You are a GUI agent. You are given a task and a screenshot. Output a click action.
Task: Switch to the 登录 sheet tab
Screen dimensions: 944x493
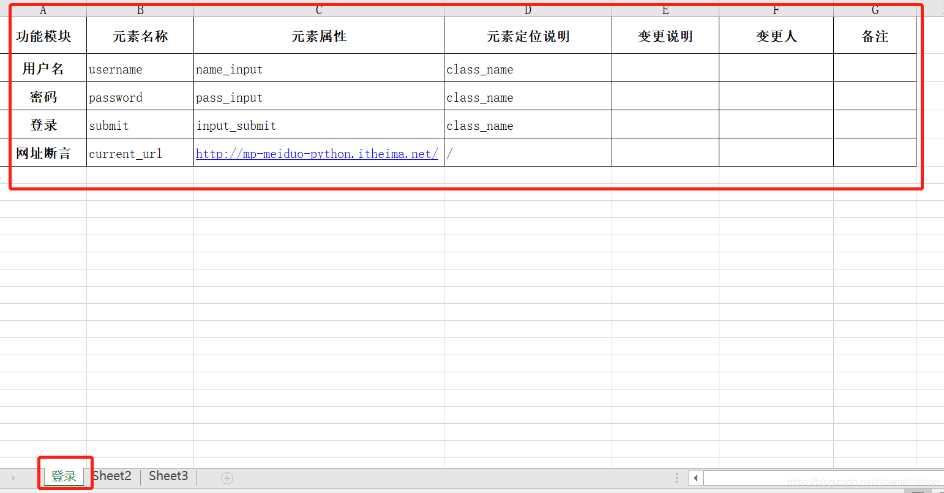64,476
